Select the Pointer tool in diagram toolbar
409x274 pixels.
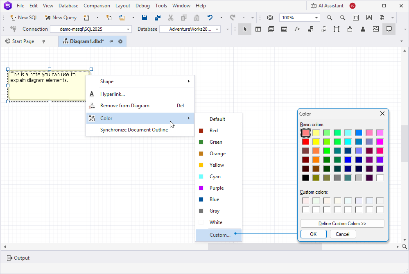[x=245, y=29]
